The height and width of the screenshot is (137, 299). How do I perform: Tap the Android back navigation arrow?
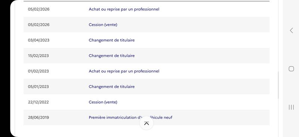point(291,30)
